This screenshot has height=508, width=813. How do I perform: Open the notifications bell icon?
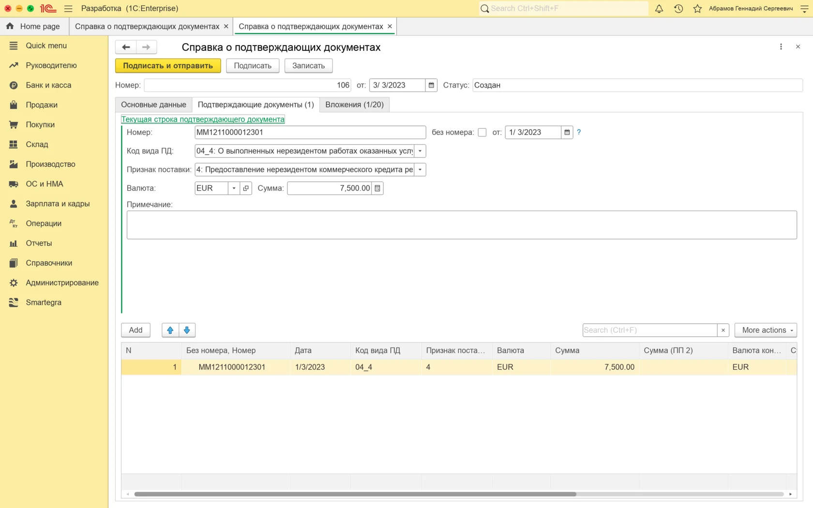click(x=659, y=9)
